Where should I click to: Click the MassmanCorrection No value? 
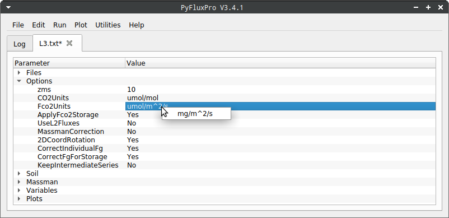[132, 132]
